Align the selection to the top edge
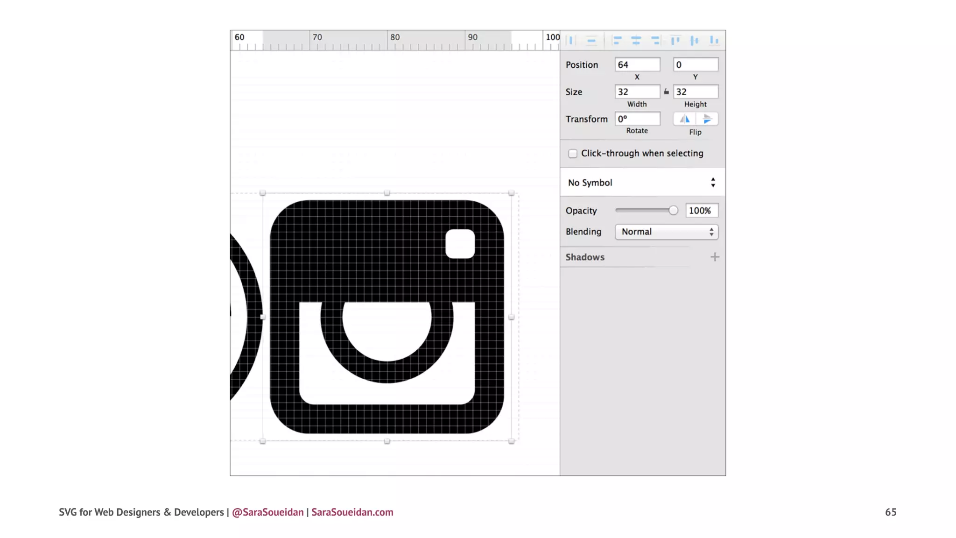This screenshot has width=956, height=538. point(675,41)
